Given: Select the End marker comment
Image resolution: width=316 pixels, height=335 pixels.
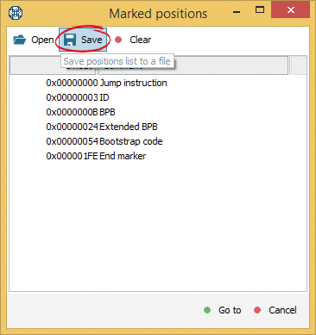Looking at the screenshot, I should (x=123, y=156).
